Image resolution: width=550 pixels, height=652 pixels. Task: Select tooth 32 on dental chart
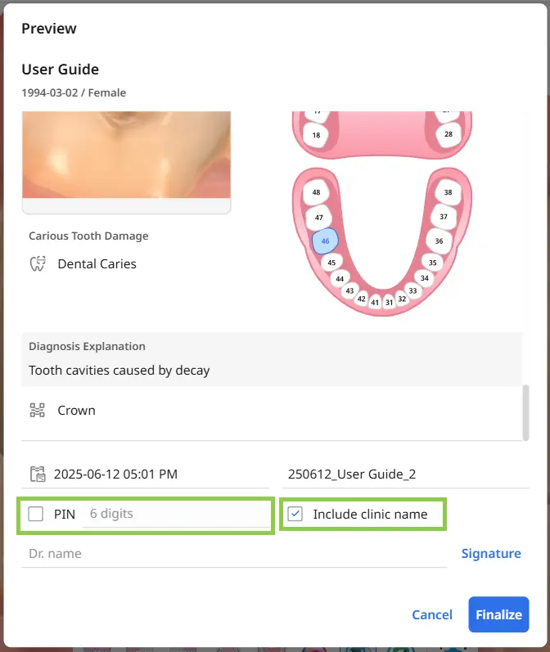402,298
